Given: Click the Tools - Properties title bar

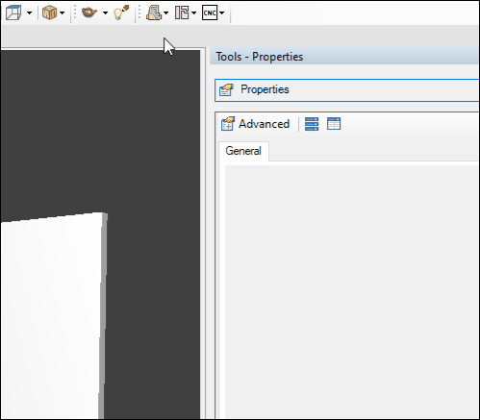Looking at the screenshot, I should [x=344, y=57].
